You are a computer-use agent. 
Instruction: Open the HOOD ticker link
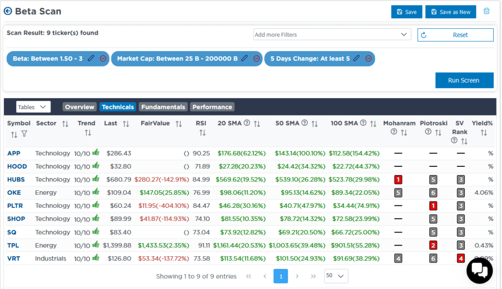pyautogui.click(x=17, y=166)
